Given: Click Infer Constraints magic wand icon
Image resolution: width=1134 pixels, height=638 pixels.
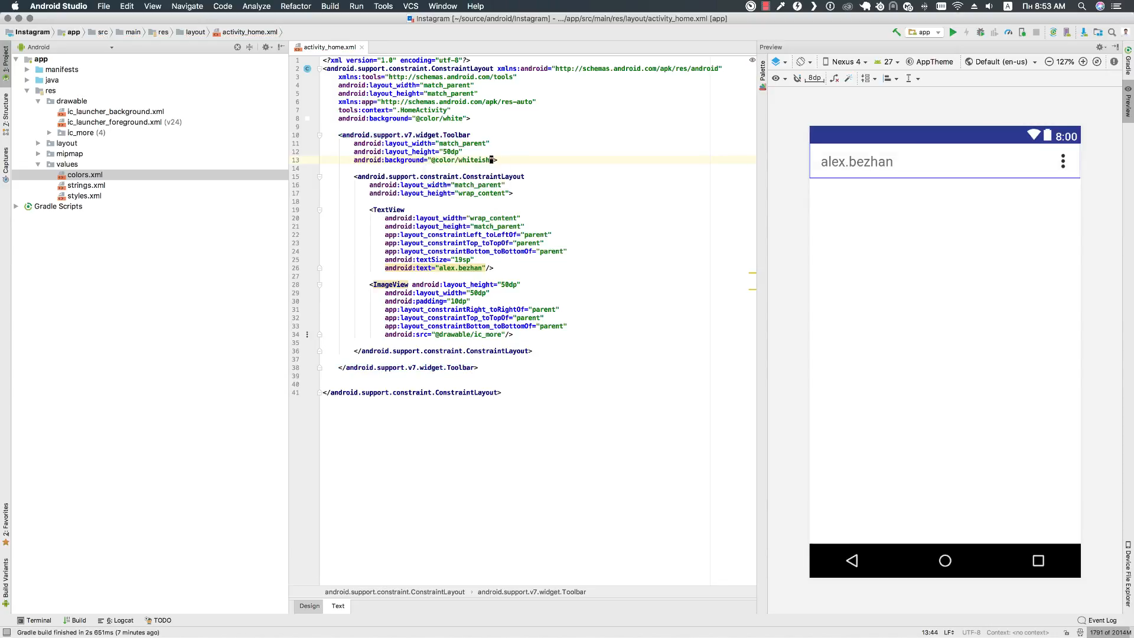Looking at the screenshot, I should click(848, 79).
